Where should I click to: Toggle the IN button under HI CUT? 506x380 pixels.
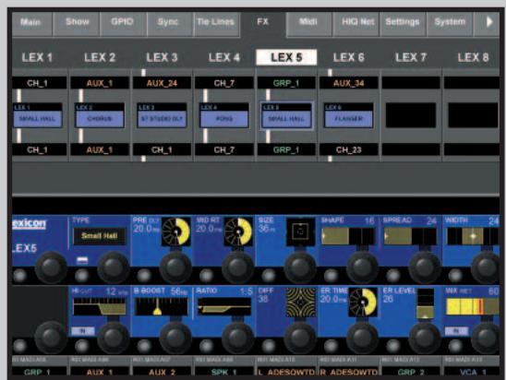[83, 331]
